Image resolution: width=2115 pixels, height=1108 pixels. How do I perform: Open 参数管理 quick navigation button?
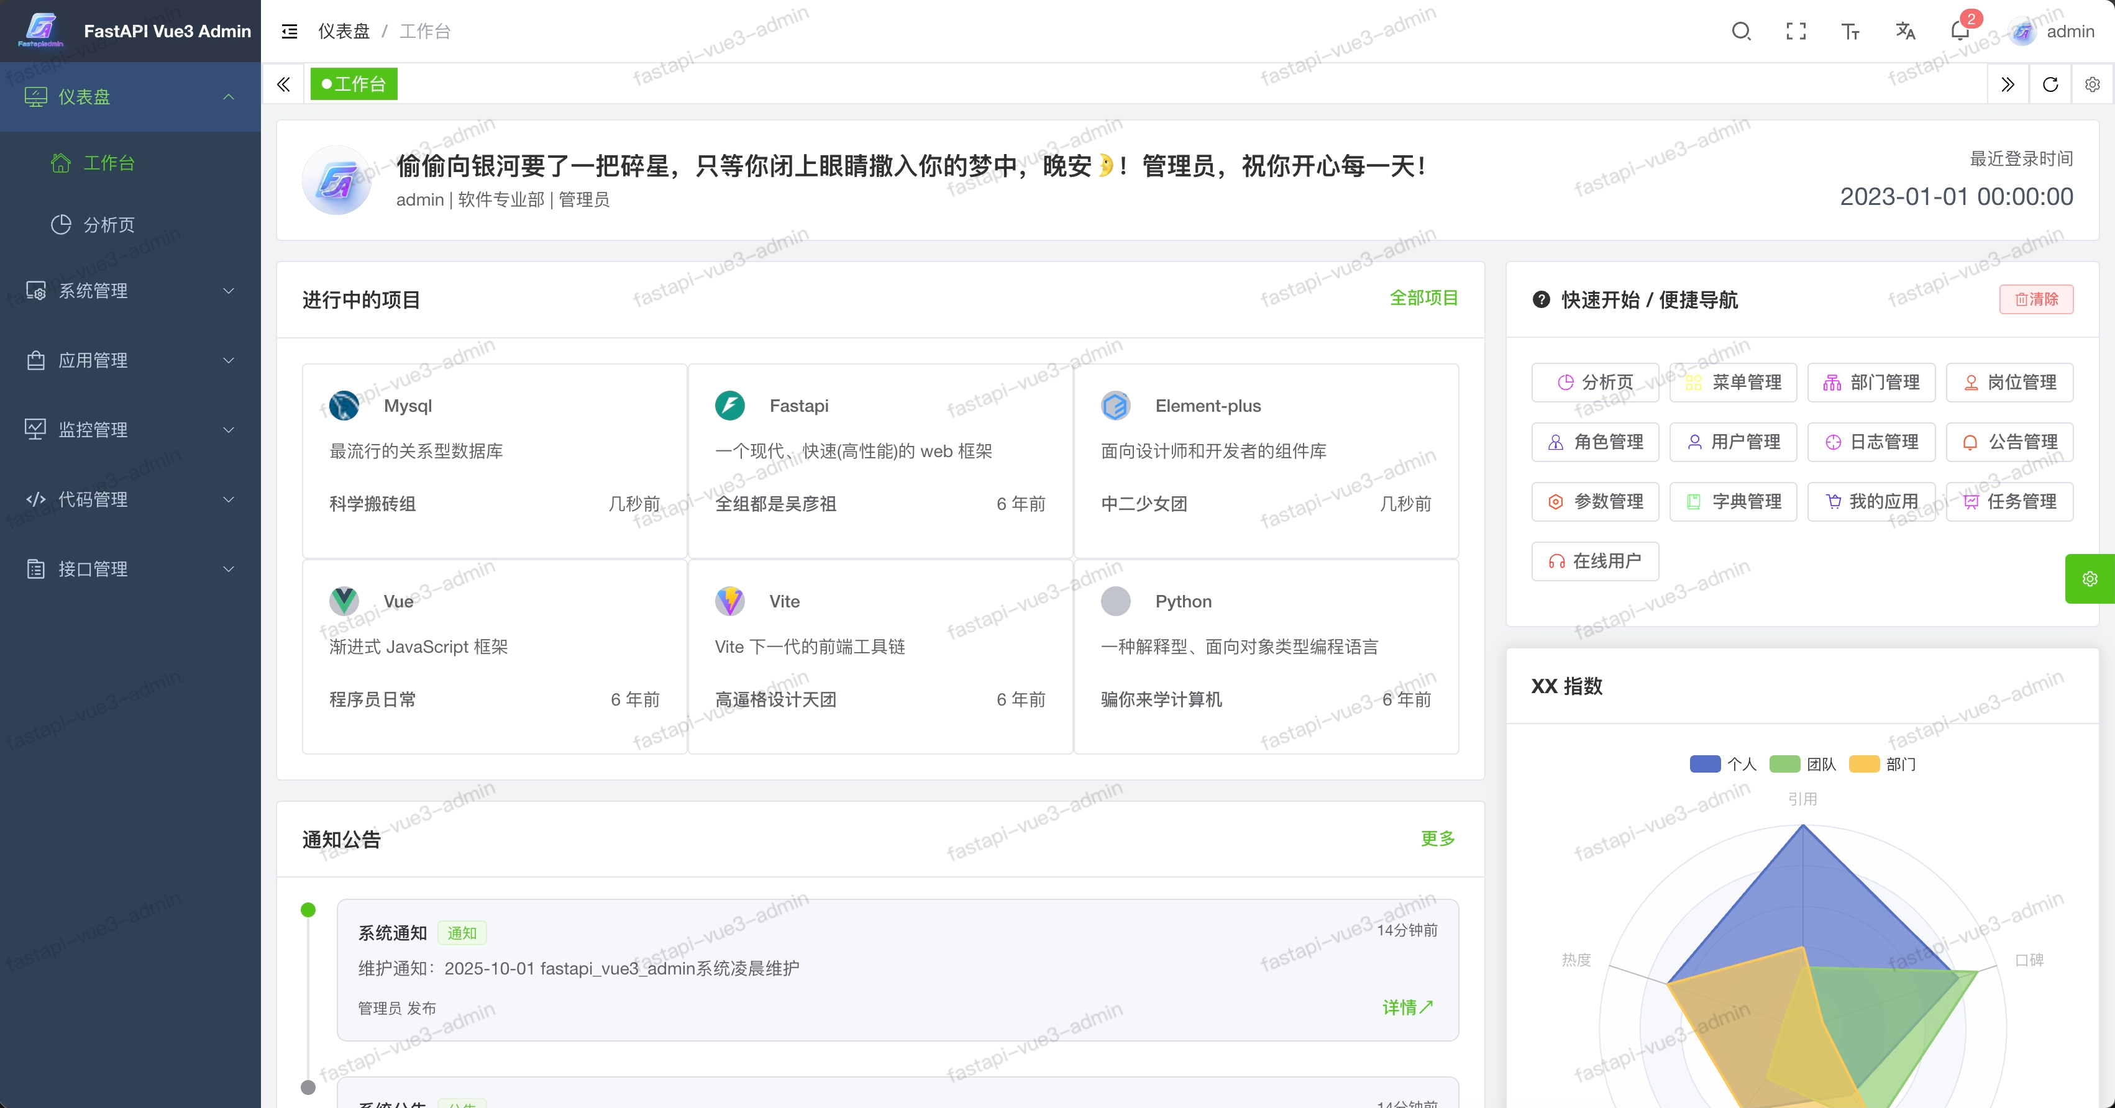pos(1594,501)
